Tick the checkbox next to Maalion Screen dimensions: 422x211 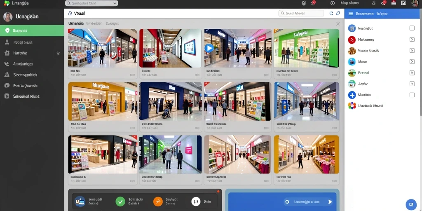(412, 95)
